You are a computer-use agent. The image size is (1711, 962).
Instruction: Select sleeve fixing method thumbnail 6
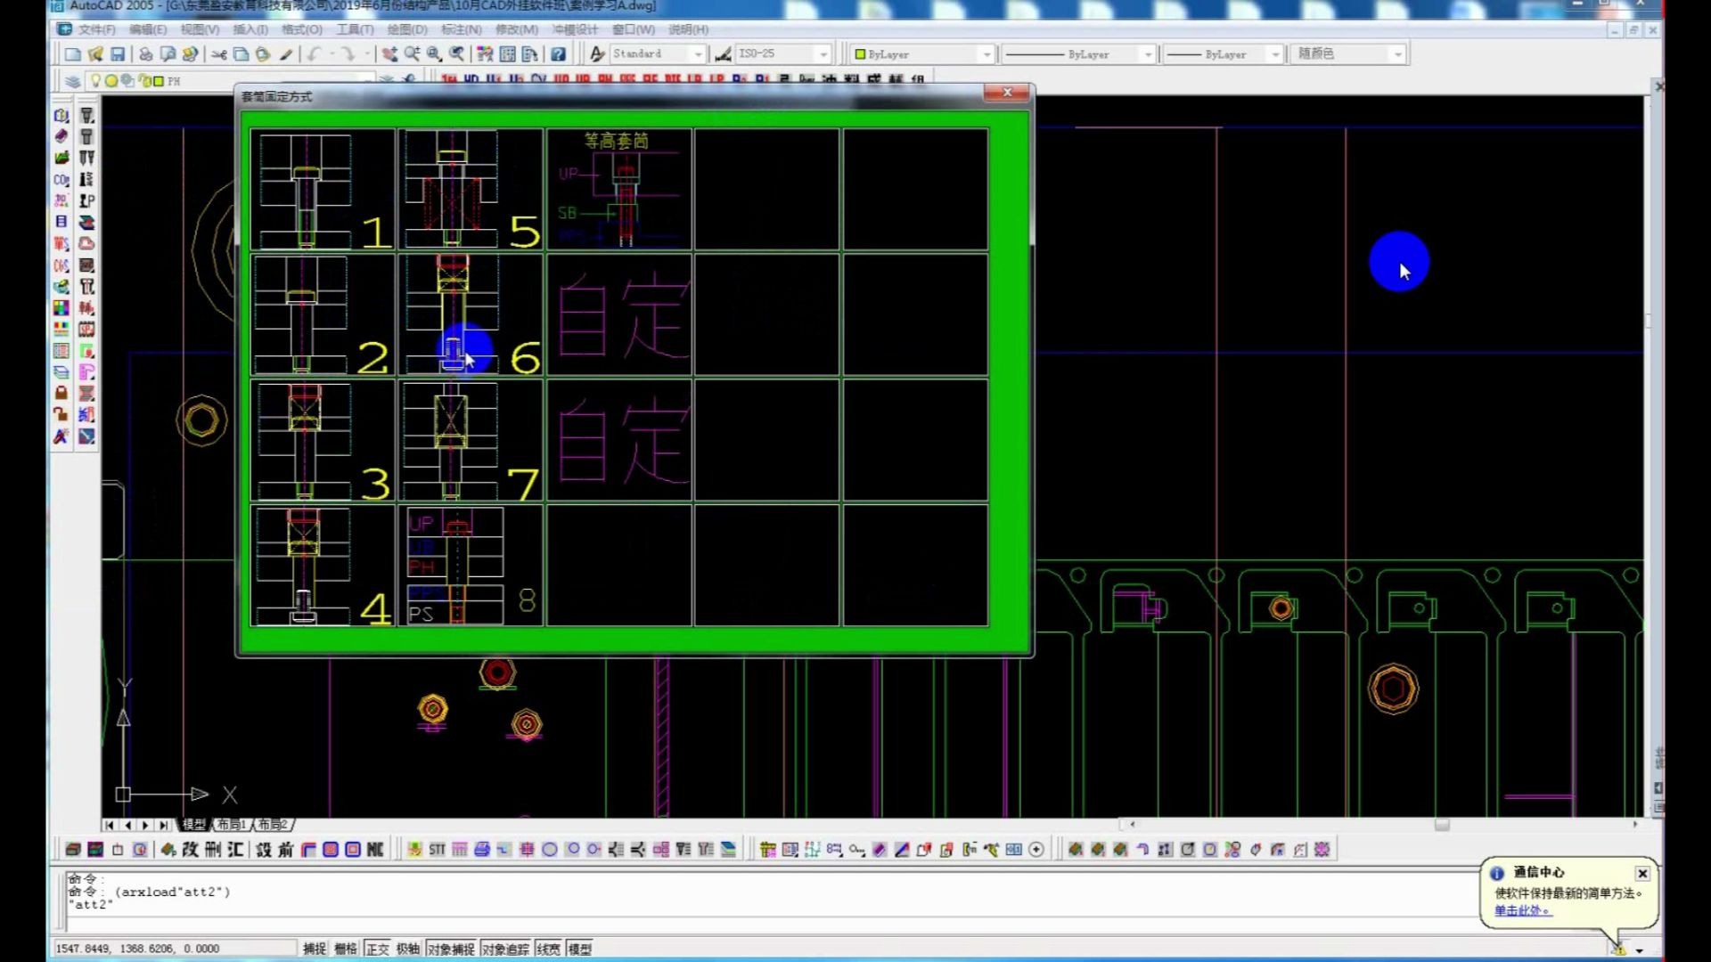pos(471,315)
